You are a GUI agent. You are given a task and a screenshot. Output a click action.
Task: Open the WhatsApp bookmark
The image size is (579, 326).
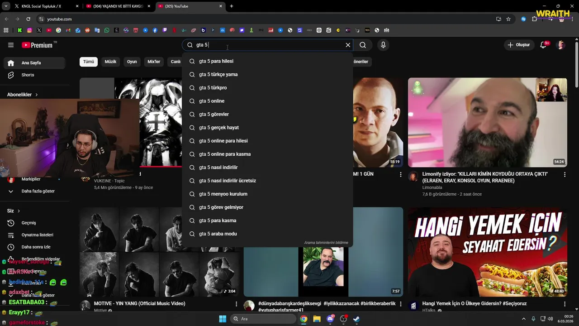(107, 30)
